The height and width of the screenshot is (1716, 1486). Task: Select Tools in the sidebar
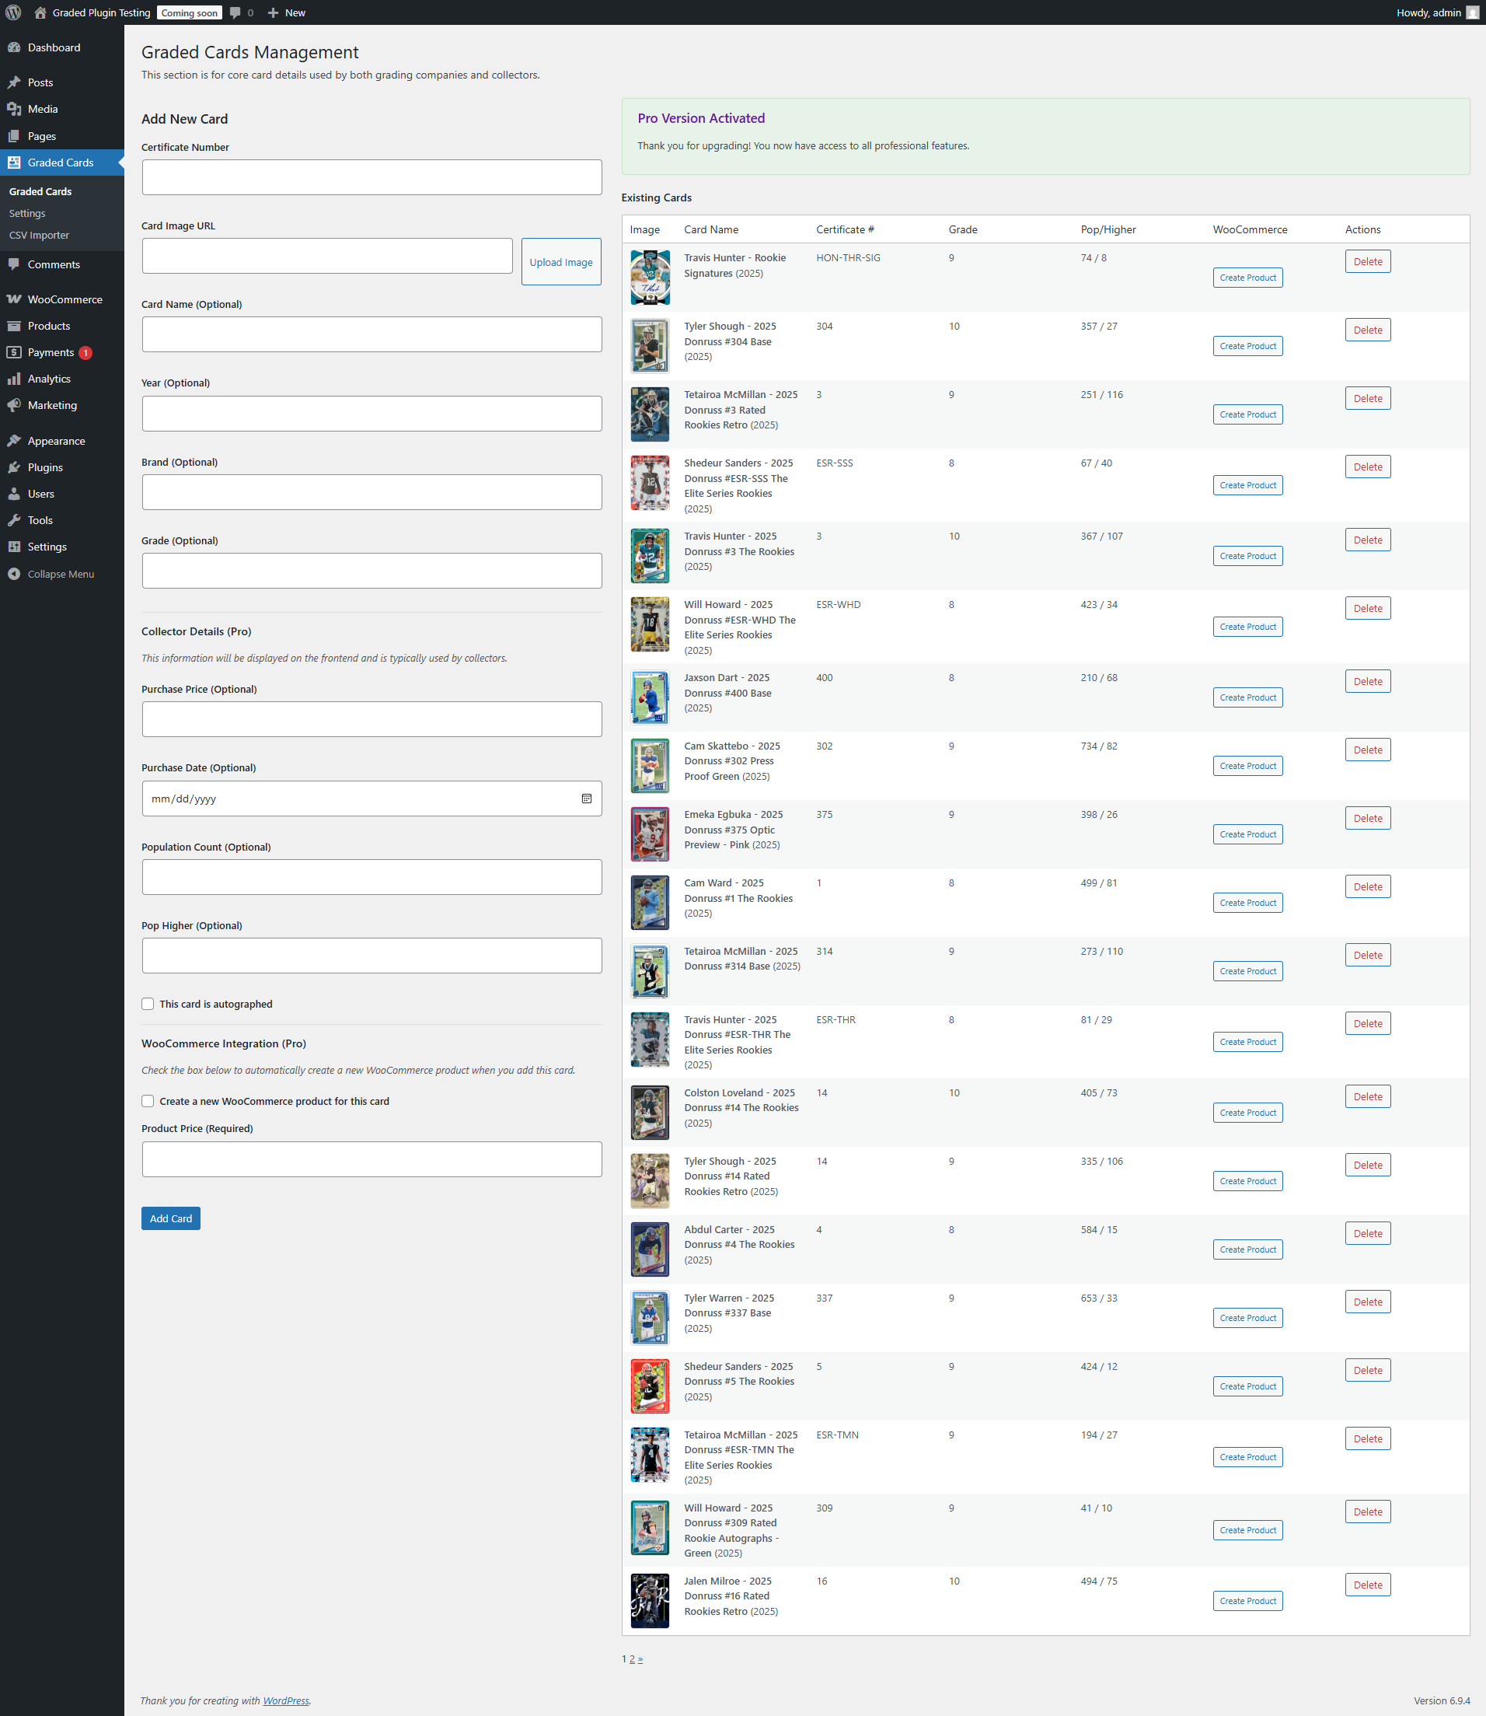point(39,520)
